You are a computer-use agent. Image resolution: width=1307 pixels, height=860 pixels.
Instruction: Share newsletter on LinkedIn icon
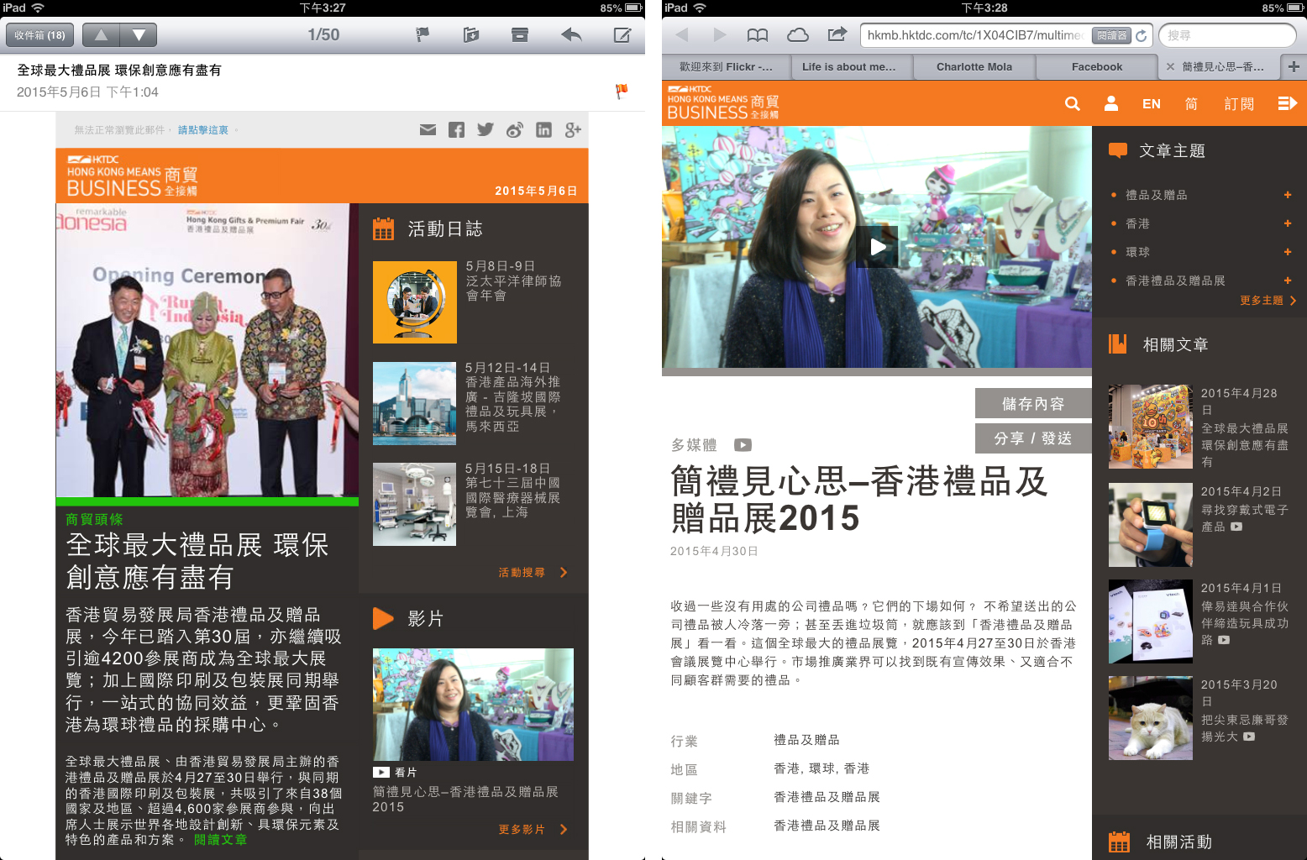point(543,129)
